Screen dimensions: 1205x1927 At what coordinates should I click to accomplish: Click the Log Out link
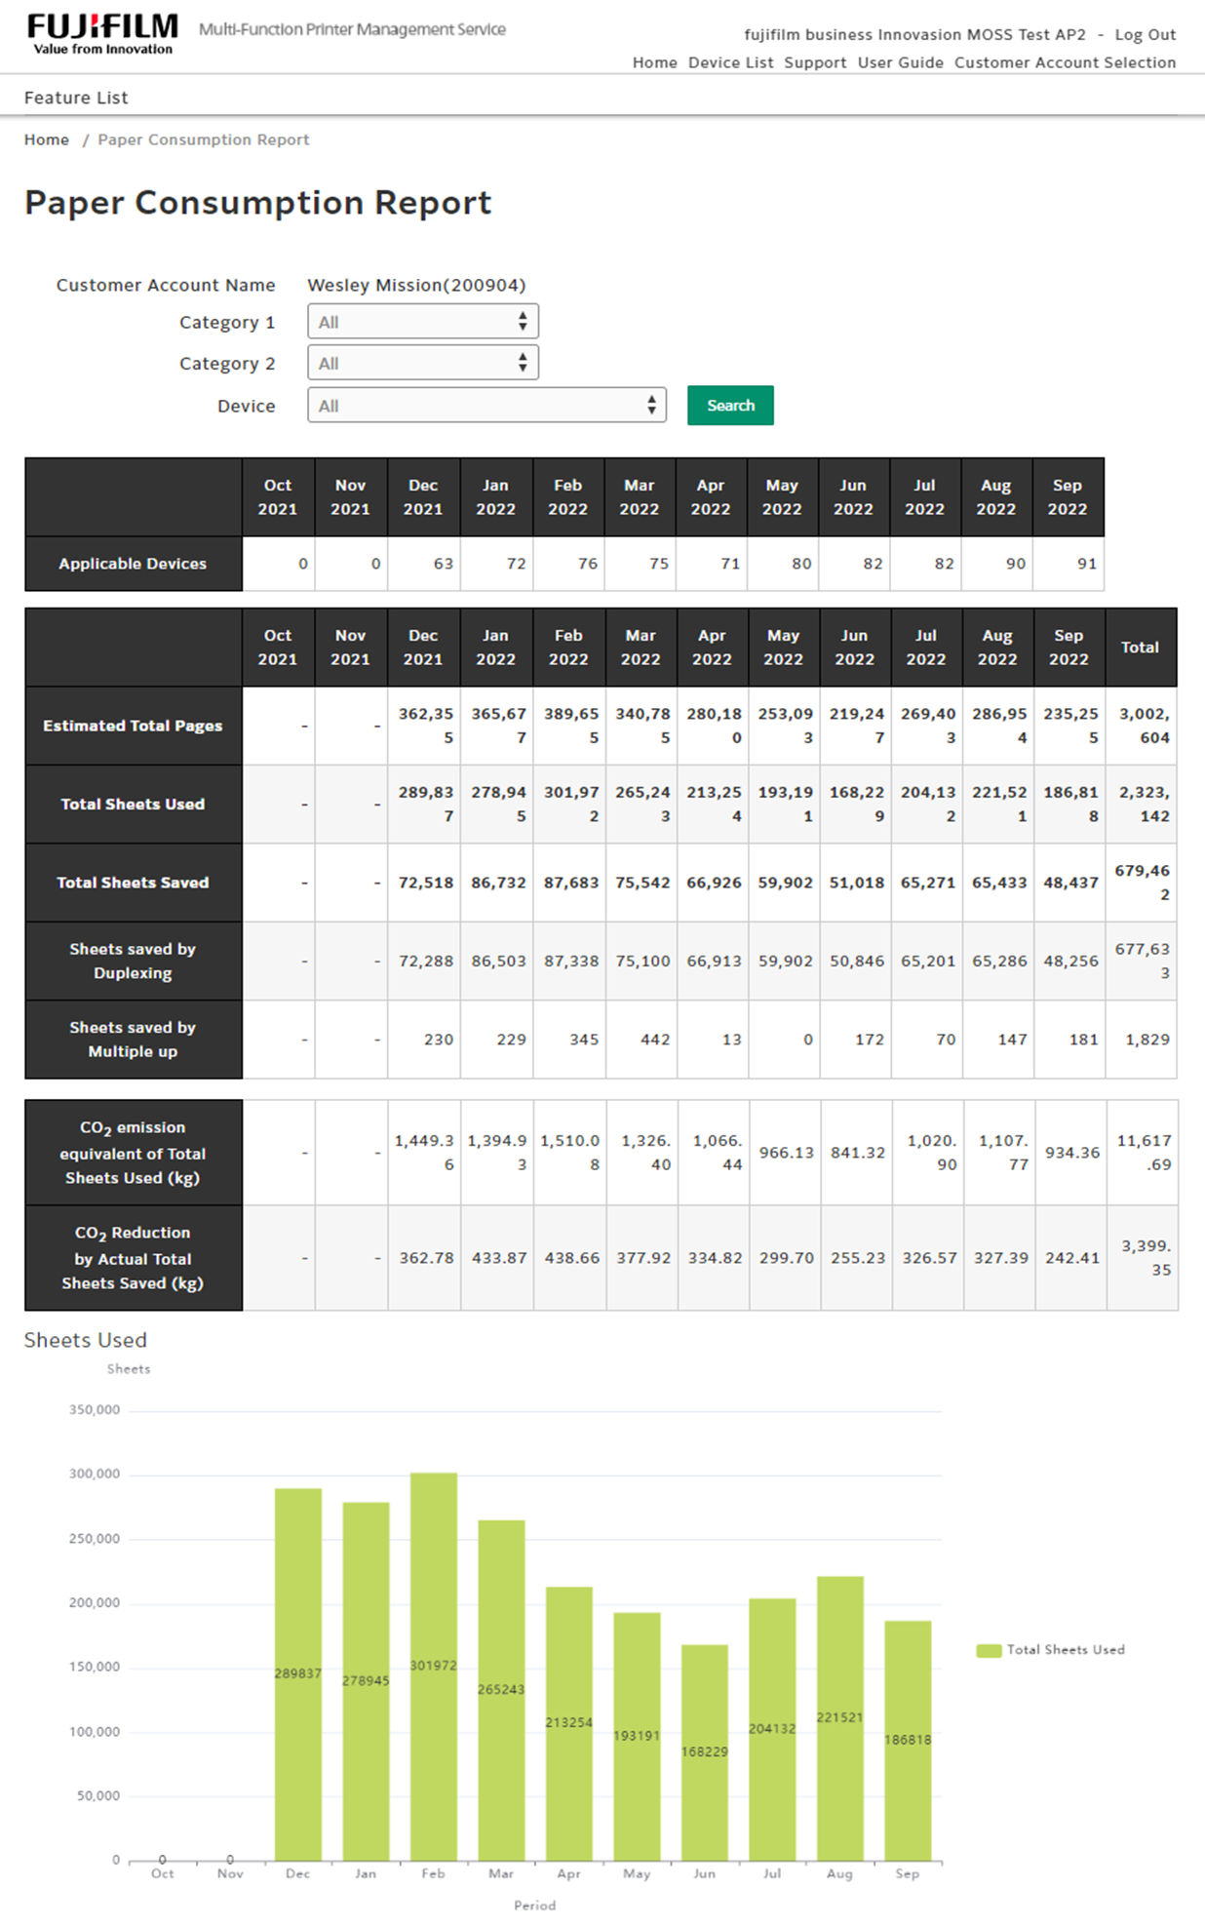point(1145,35)
